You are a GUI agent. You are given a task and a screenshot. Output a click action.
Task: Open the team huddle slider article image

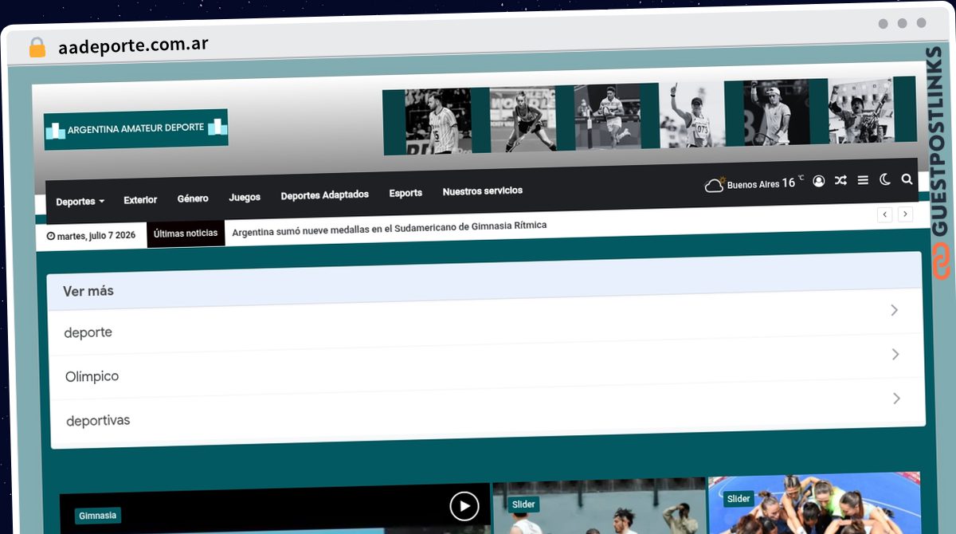[814, 504]
